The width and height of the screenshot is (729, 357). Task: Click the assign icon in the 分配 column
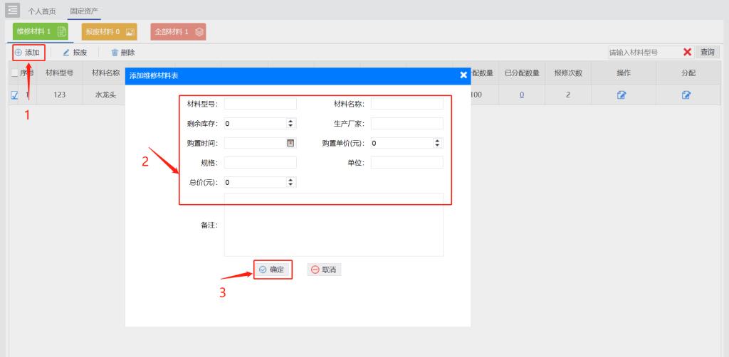click(x=686, y=95)
